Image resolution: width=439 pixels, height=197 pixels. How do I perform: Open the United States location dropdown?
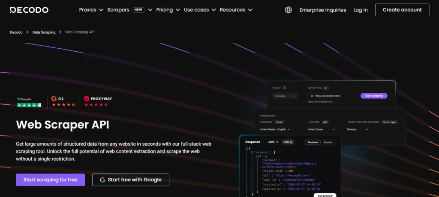pos(321,129)
